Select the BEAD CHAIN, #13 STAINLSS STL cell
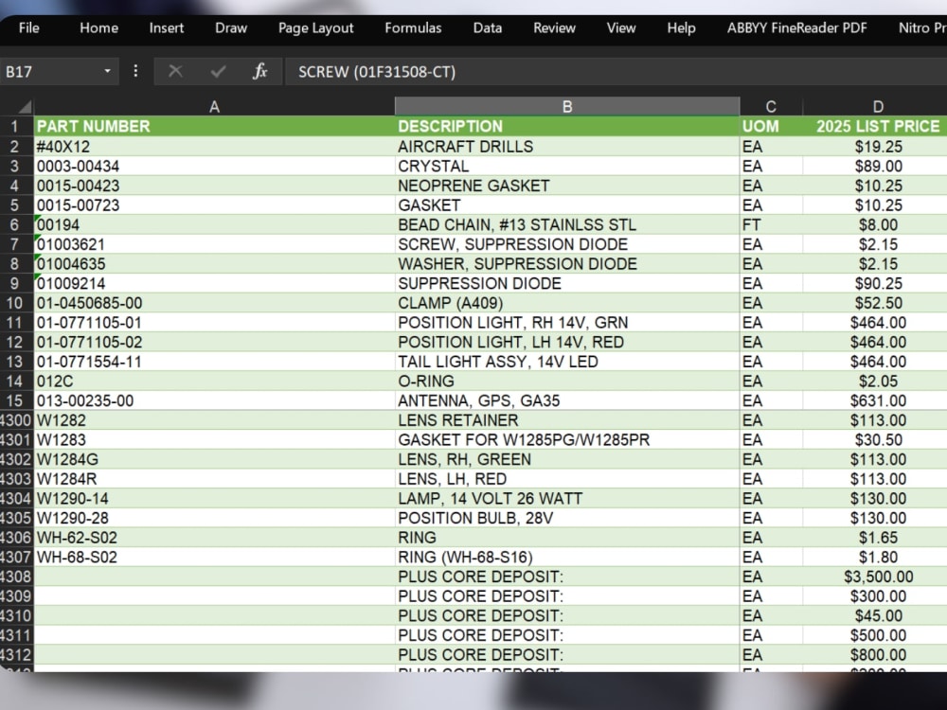This screenshot has width=947, height=710. click(x=567, y=224)
